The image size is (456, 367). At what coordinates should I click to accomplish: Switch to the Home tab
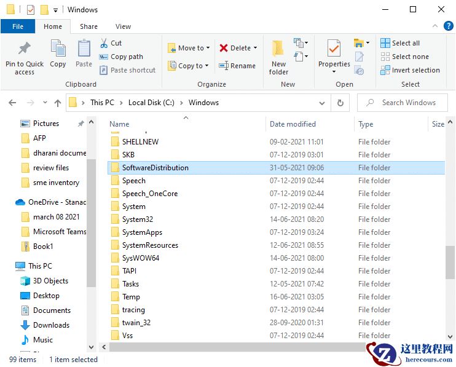[53, 26]
